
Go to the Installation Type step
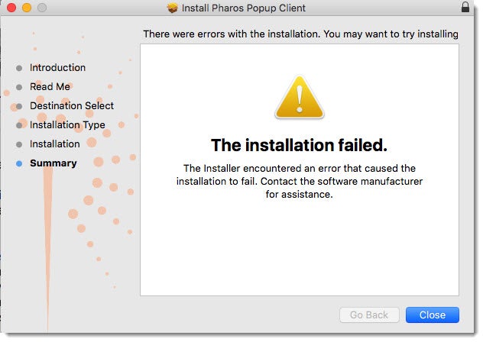click(67, 125)
